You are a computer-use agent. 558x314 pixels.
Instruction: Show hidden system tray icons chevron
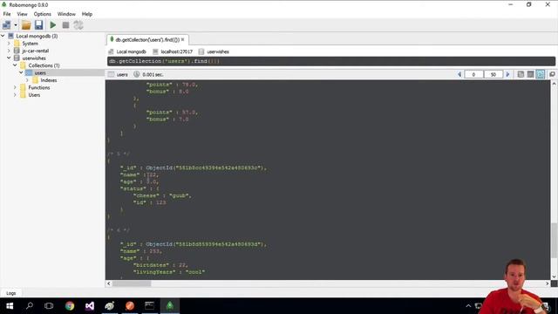tap(468, 306)
